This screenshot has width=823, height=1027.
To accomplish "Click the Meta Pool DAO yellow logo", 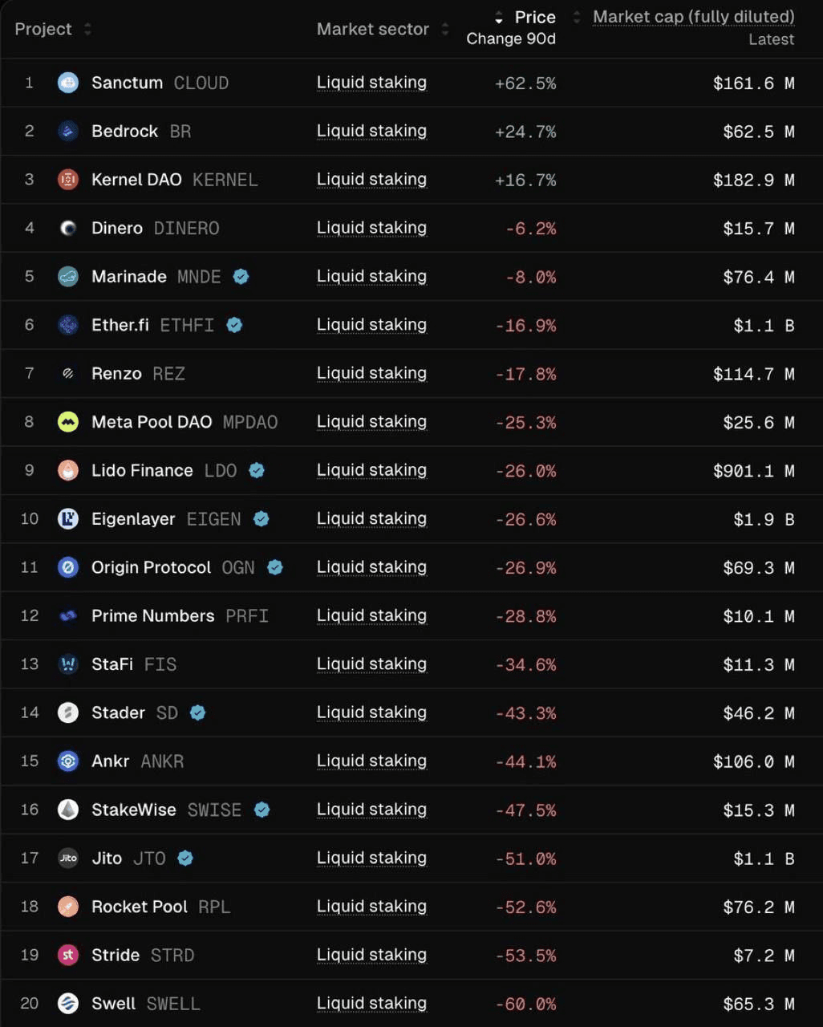I will pyautogui.click(x=68, y=422).
